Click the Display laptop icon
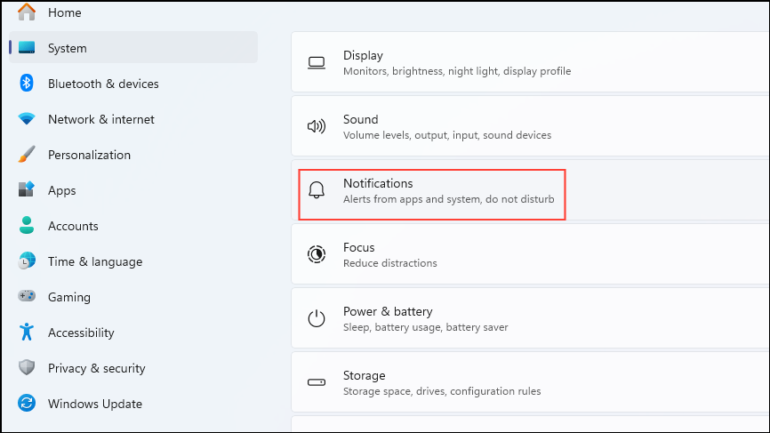The height and width of the screenshot is (433, 770). [317, 63]
